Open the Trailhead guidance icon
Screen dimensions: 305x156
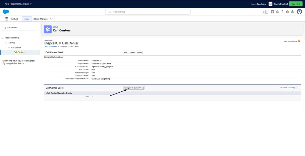(x=277, y=12)
